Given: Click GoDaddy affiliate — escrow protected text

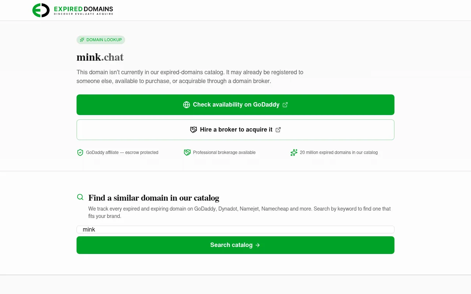Looking at the screenshot, I should 122,153.
